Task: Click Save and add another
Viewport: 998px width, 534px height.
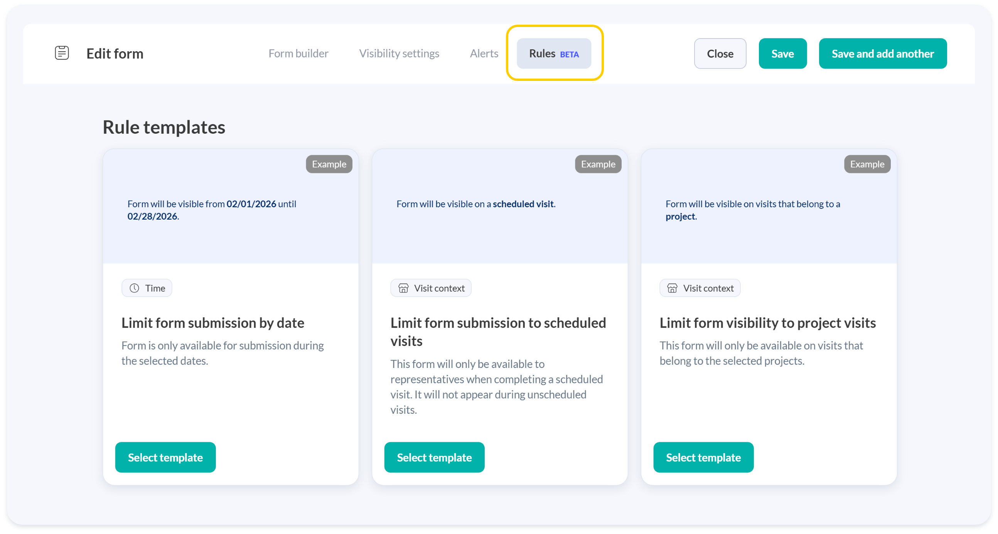Action: point(882,54)
